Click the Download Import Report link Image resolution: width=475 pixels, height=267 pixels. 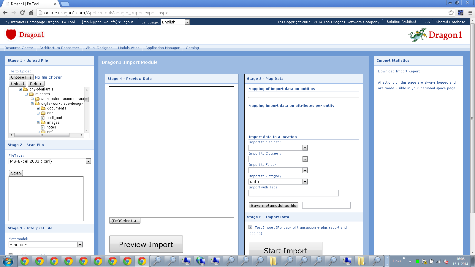[x=399, y=71]
